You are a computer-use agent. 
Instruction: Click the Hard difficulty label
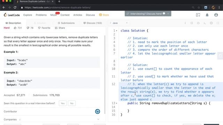7,28
